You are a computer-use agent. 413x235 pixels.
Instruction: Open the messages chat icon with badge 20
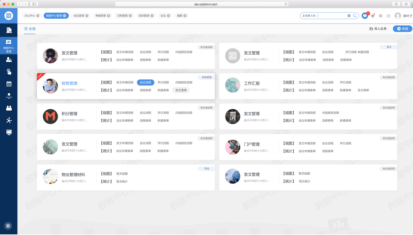[x=365, y=16]
